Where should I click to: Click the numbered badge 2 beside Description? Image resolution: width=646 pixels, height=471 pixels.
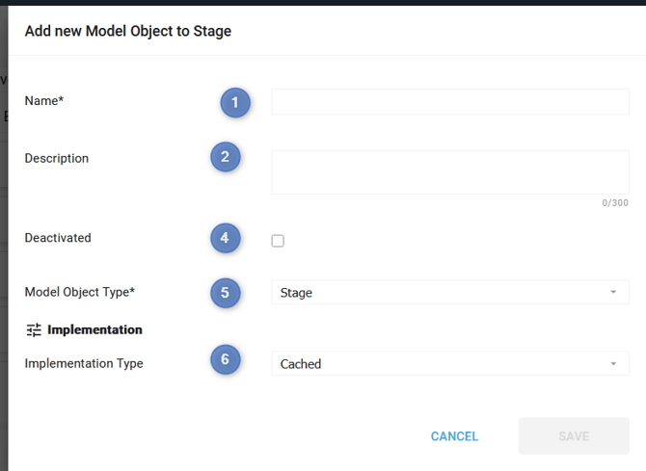225,157
